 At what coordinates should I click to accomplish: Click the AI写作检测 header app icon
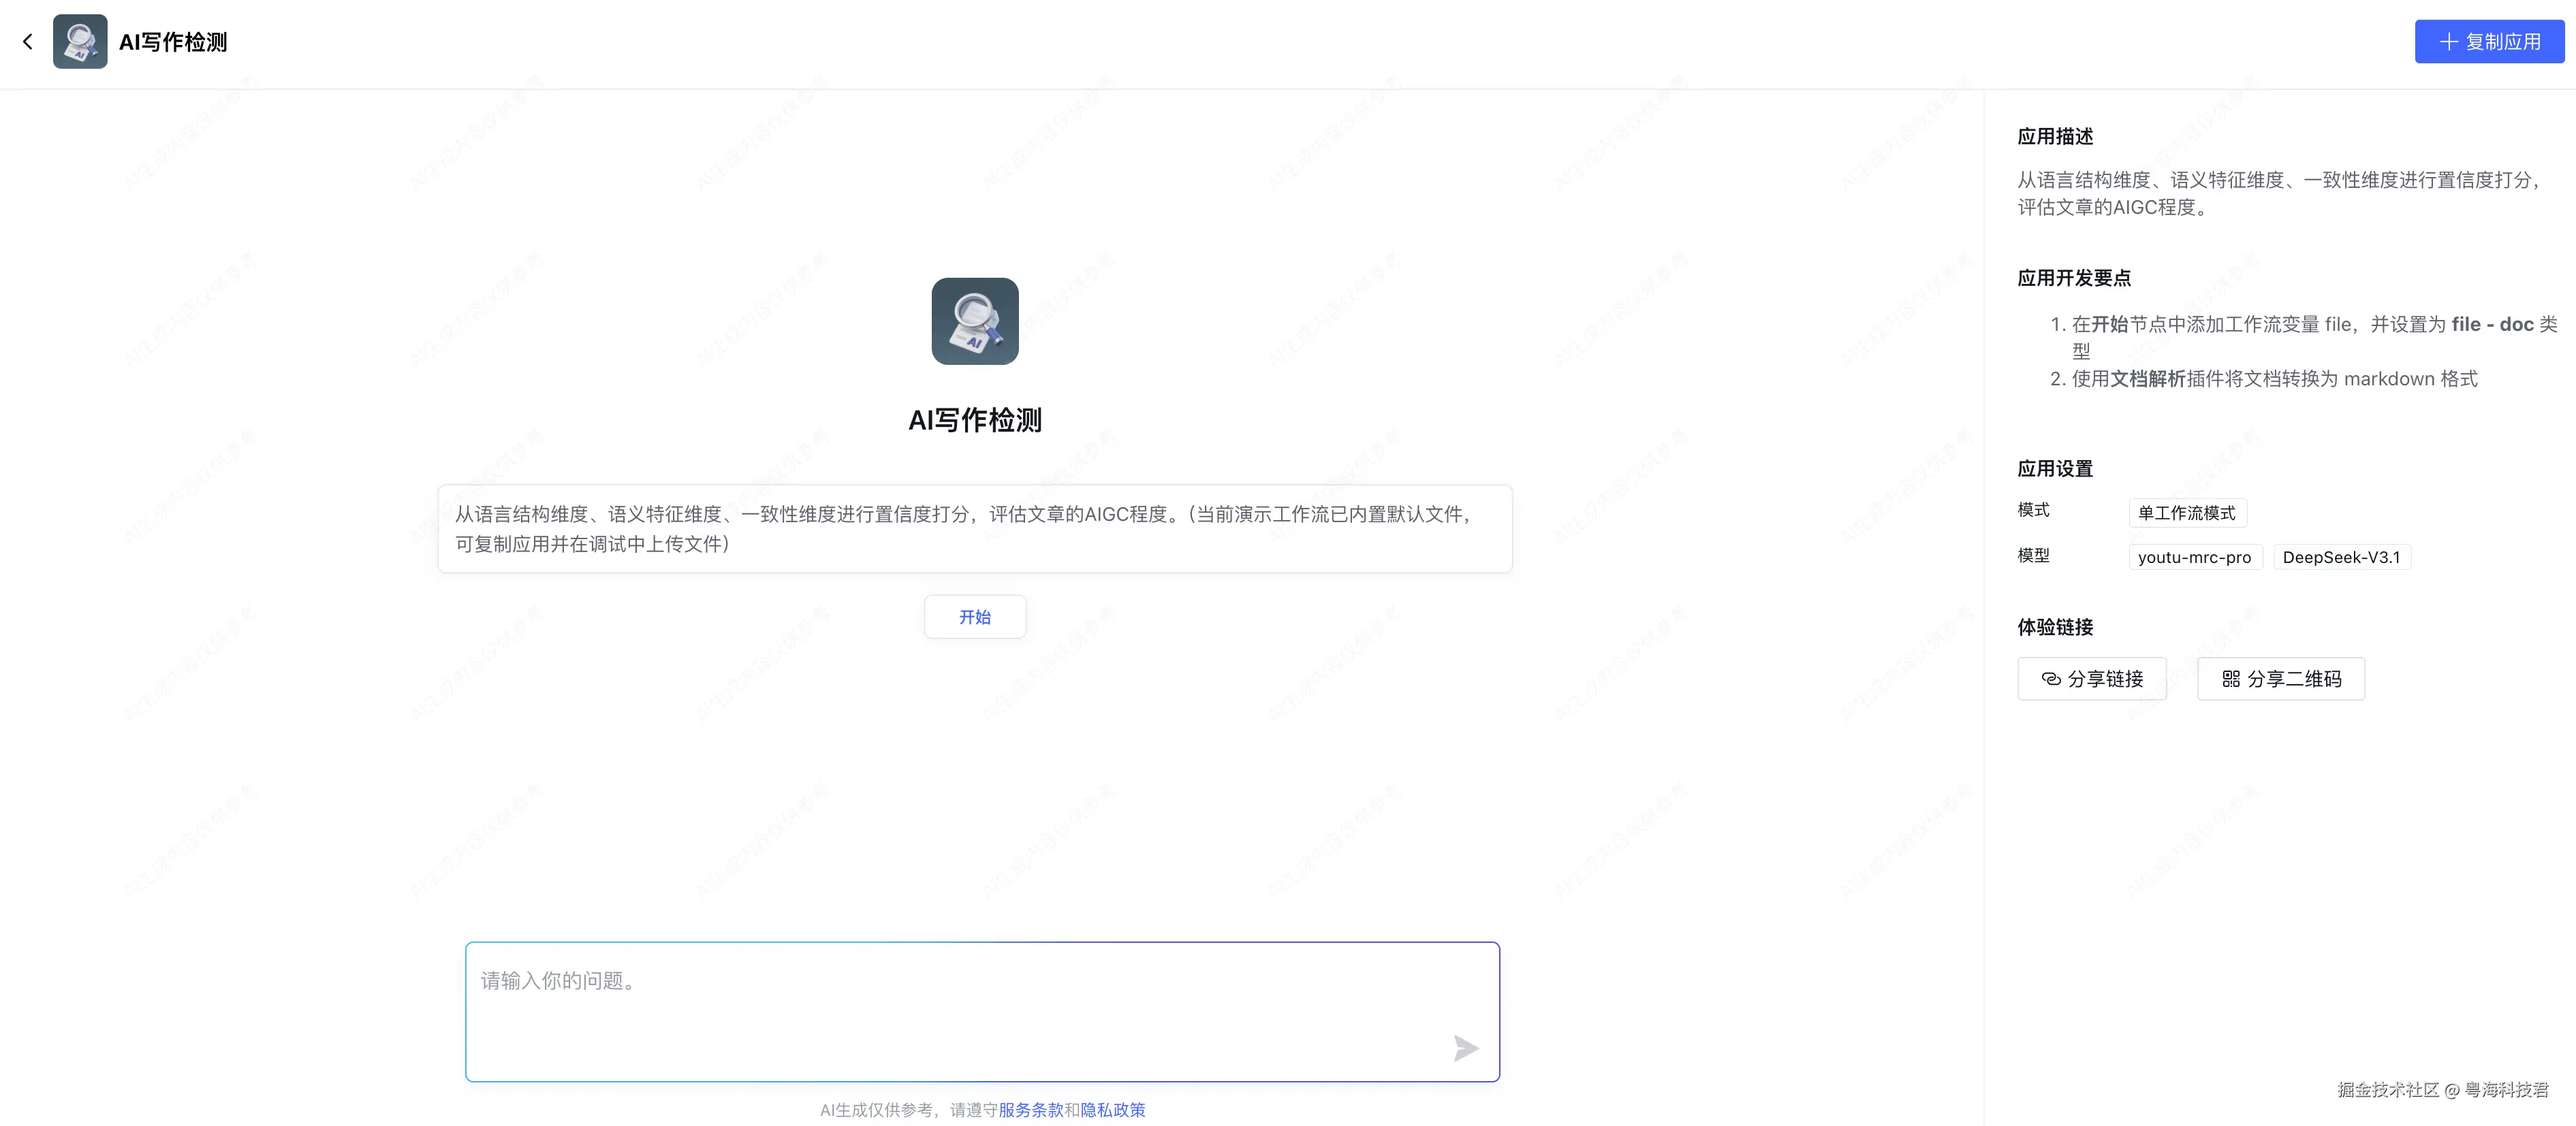tap(80, 42)
